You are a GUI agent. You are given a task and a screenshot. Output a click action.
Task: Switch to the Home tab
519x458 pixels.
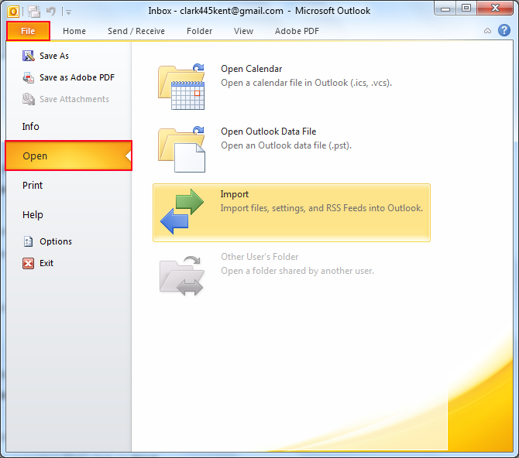point(74,31)
